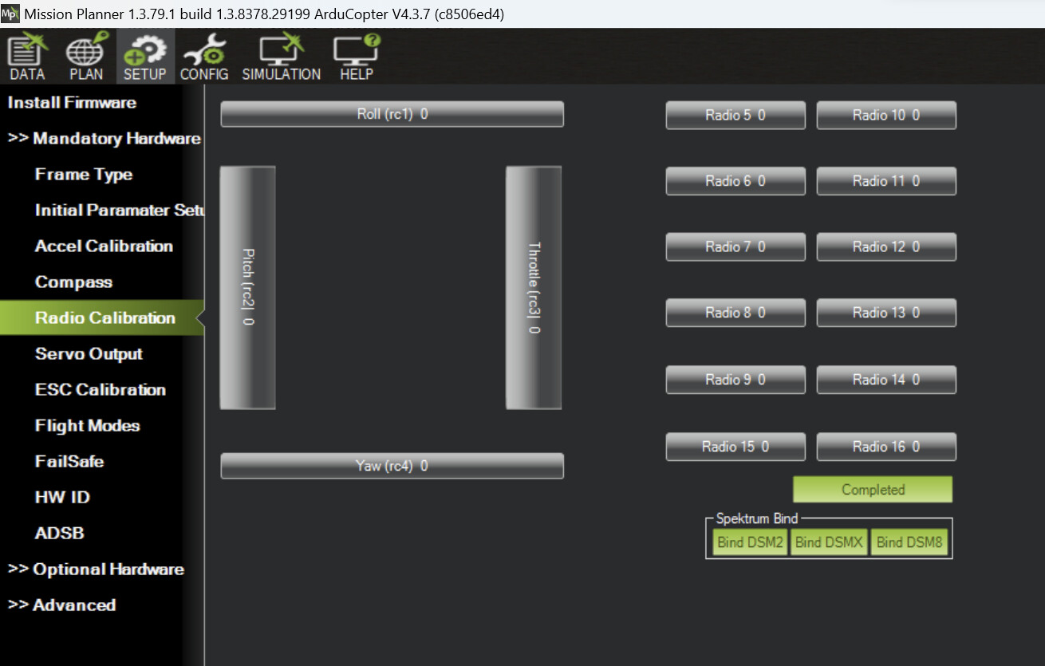Open the PLAN flight planner screen

(86, 57)
